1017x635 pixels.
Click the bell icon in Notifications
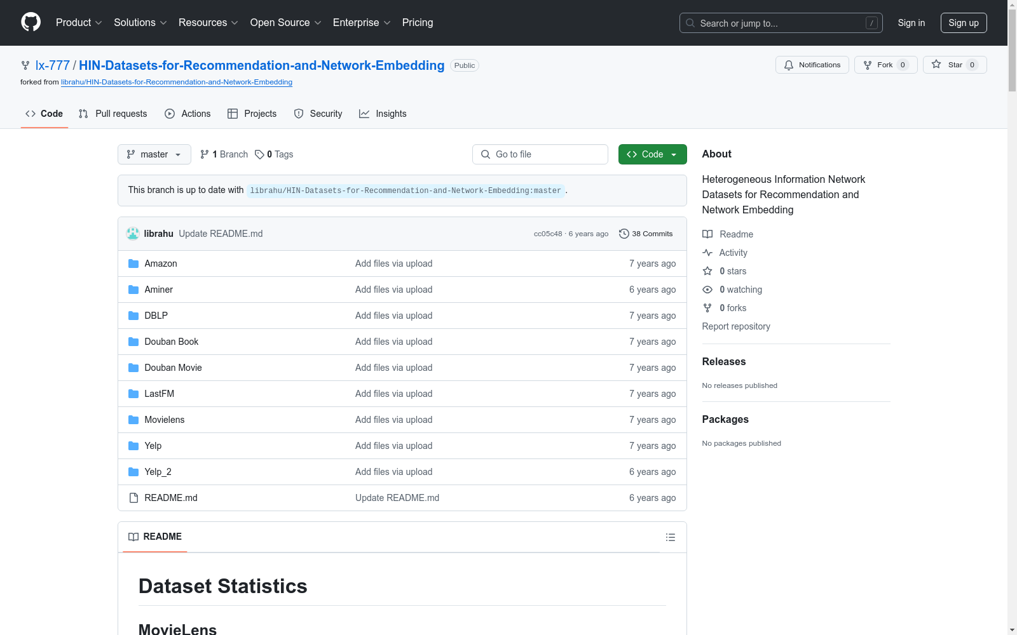click(789, 65)
